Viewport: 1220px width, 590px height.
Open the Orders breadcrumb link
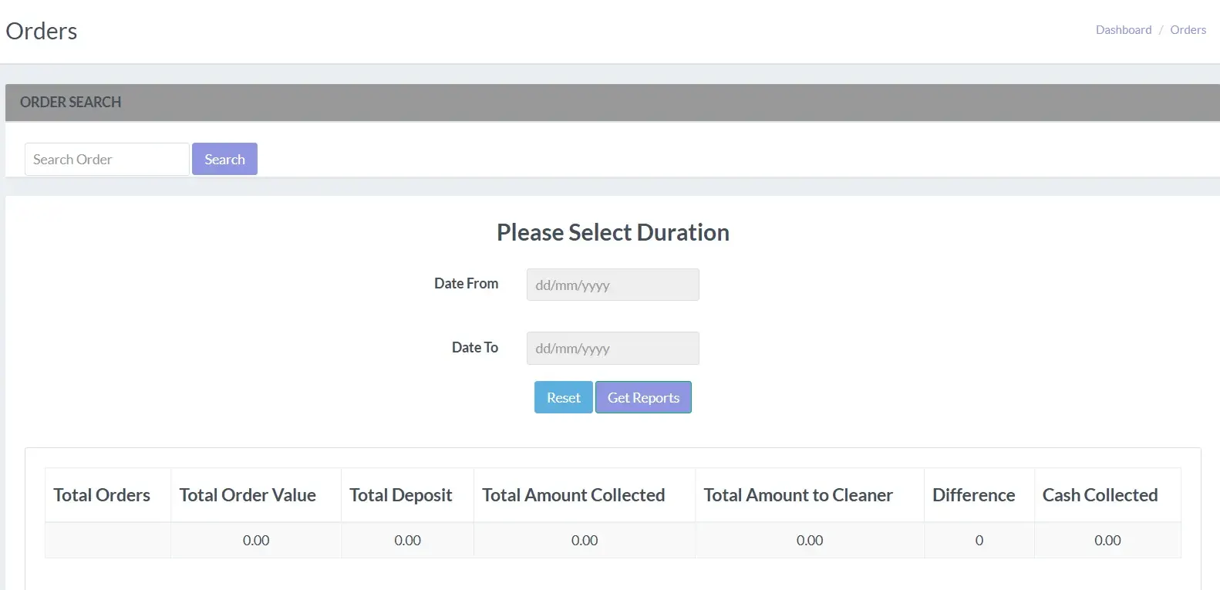click(1188, 30)
